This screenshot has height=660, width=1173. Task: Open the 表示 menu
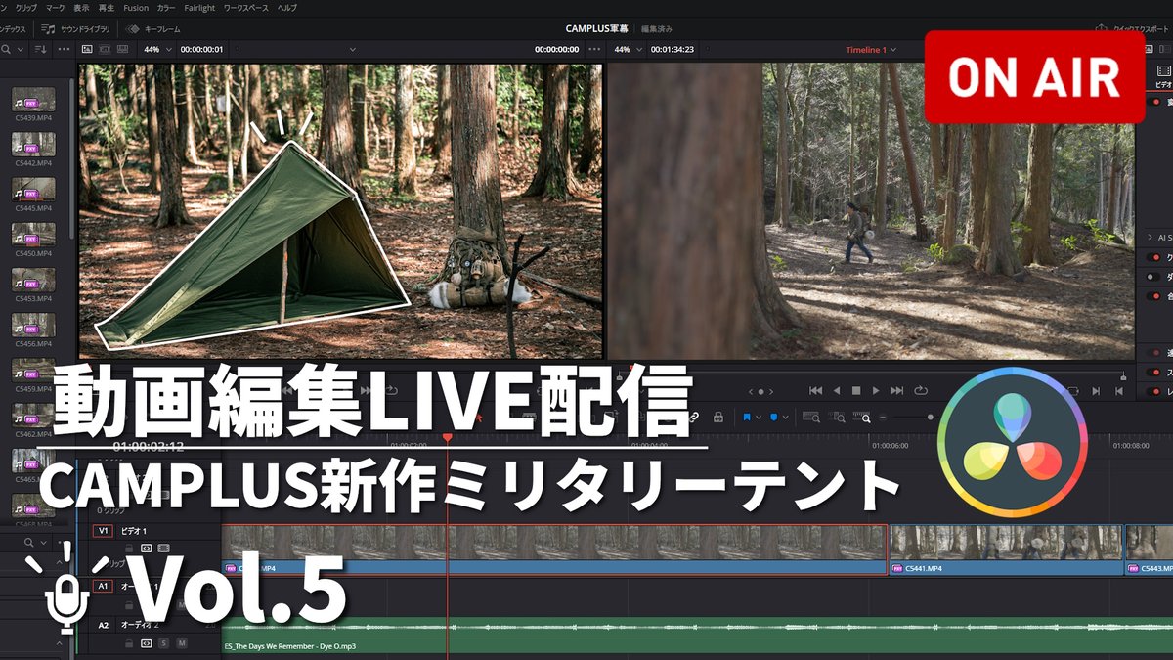(x=81, y=8)
